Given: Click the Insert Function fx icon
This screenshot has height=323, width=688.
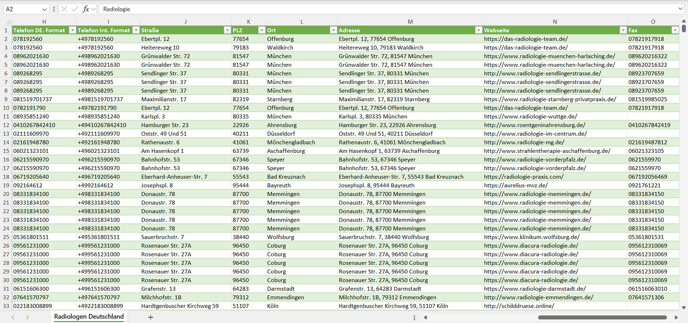Looking at the screenshot, I should coord(86,9).
